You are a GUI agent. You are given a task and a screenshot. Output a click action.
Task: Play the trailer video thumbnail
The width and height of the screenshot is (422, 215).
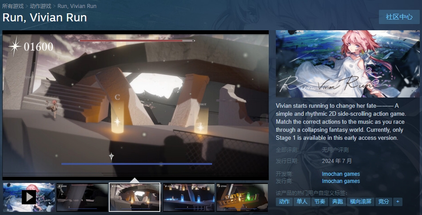tap(29, 197)
